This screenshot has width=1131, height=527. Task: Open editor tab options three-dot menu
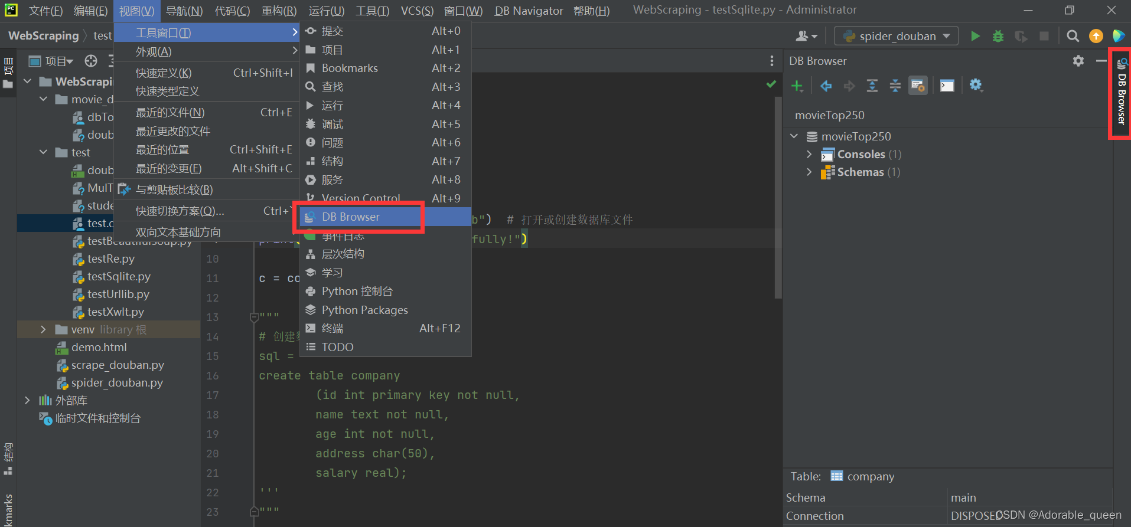(771, 61)
